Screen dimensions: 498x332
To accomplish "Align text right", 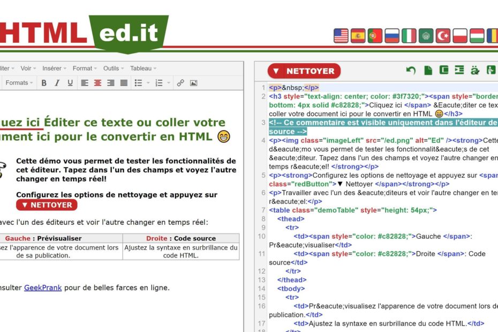I will click(x=110, y=83).
